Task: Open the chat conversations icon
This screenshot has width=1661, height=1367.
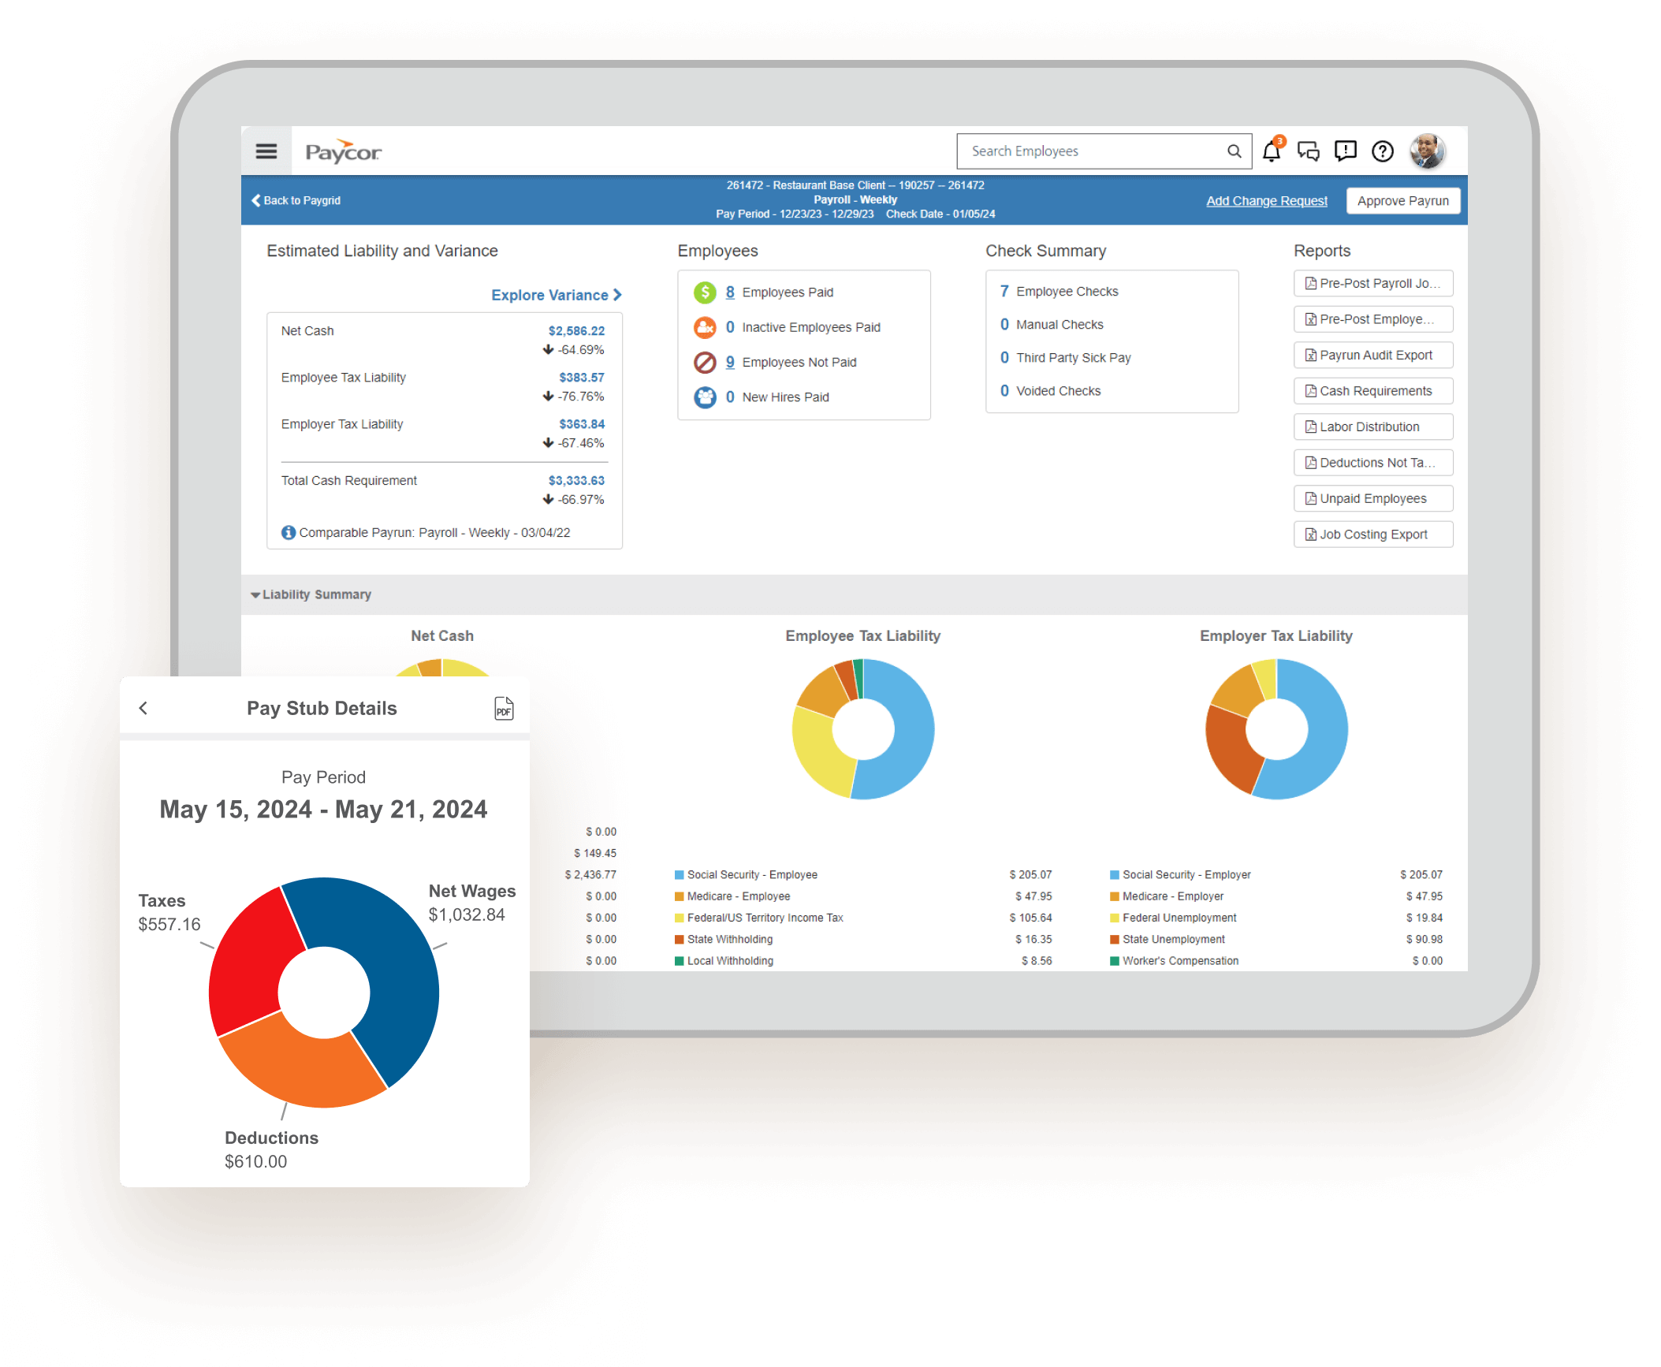Action: point(1309,151)
